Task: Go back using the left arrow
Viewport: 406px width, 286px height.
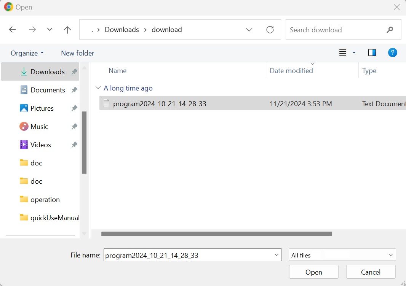Action: [13, 30]
